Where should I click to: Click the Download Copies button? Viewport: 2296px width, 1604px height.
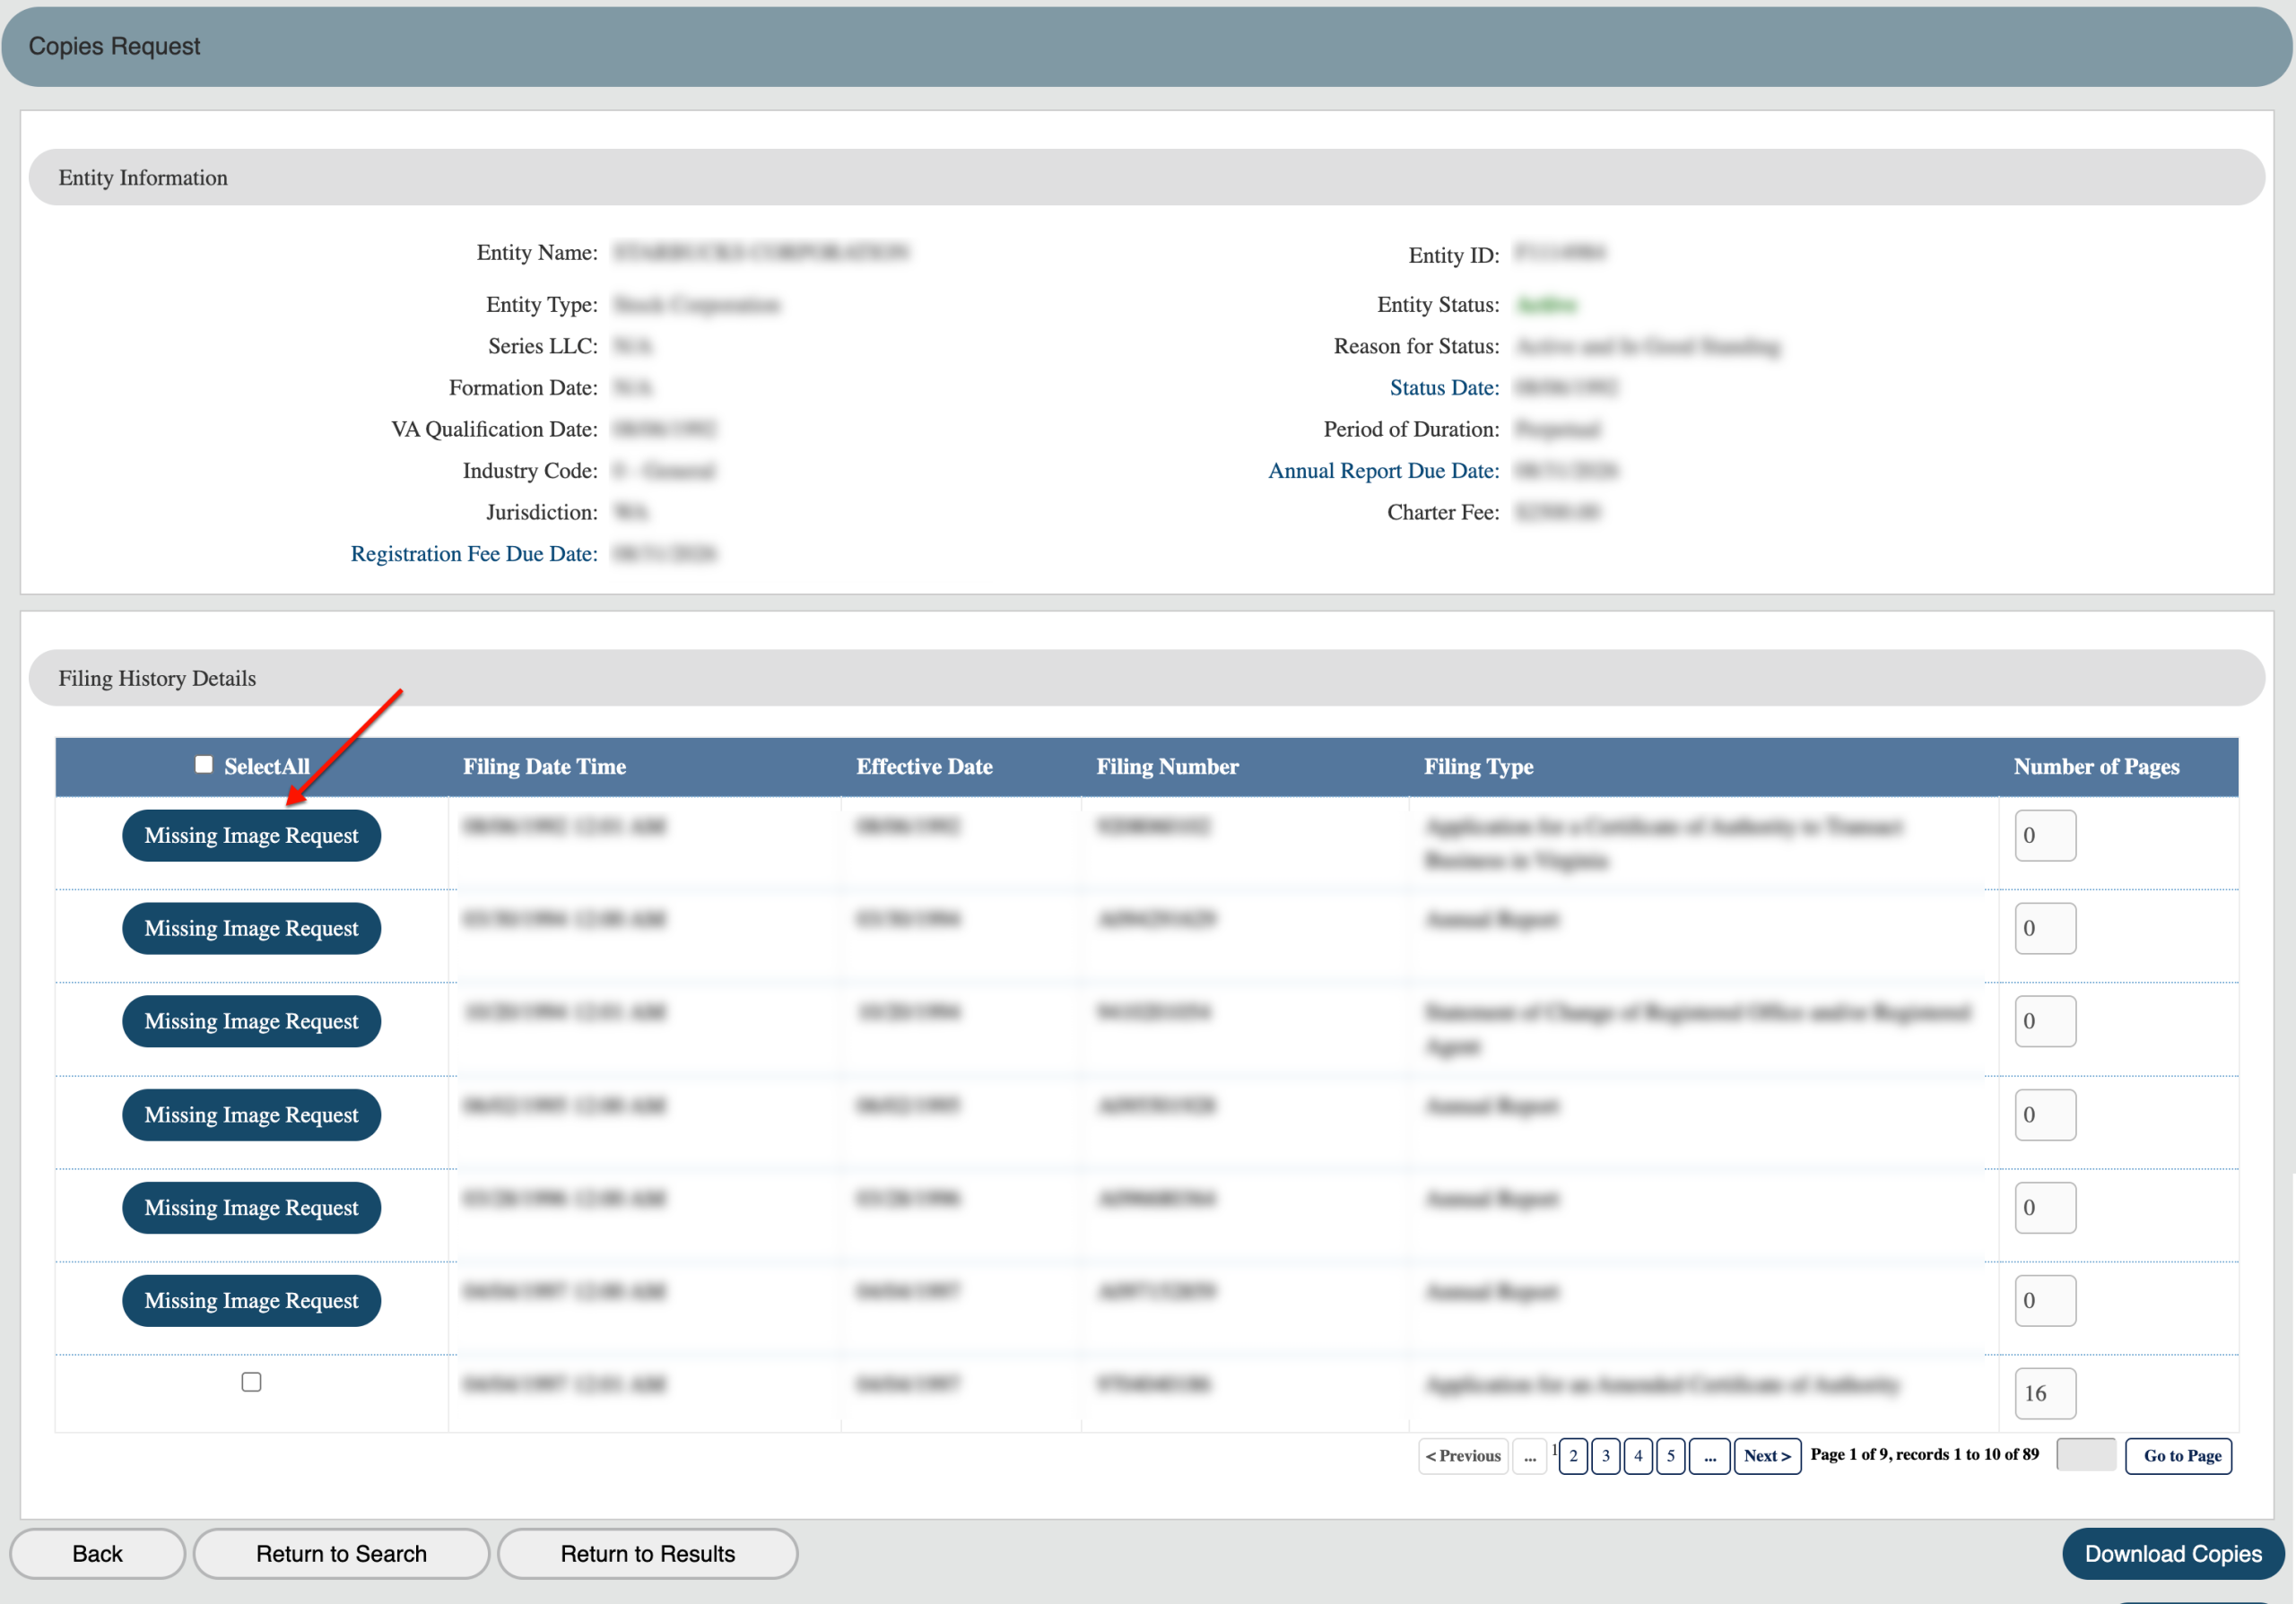coord(2173,1553)
